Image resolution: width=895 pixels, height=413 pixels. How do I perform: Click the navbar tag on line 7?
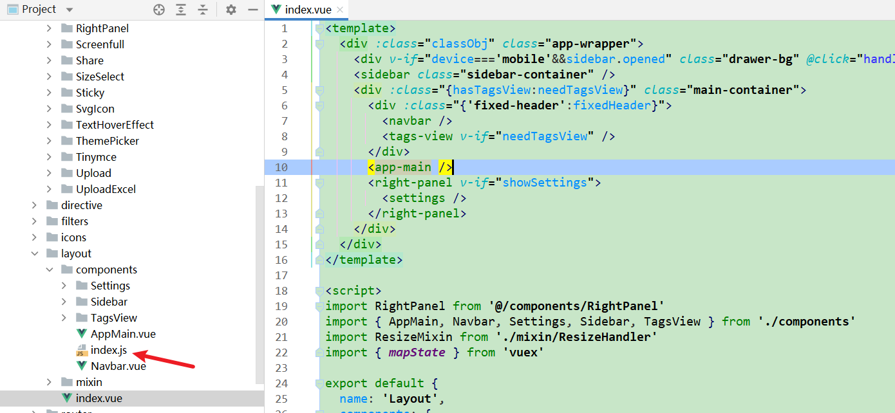coord(417,121)
